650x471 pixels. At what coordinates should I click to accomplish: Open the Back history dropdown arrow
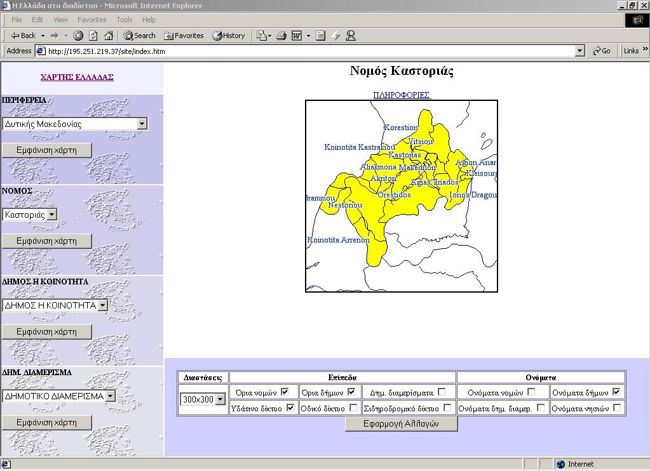pyautogui.click(x=43, y=36)
